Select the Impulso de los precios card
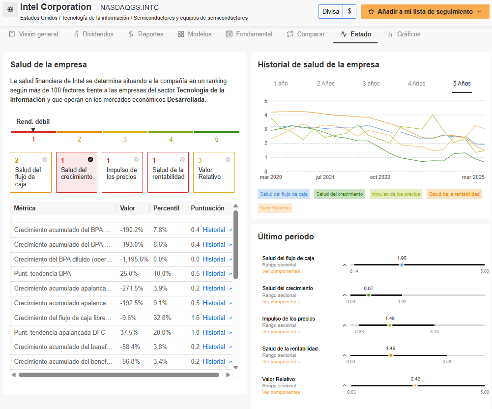This screenshot has height=409, width=492. [122, 172]
